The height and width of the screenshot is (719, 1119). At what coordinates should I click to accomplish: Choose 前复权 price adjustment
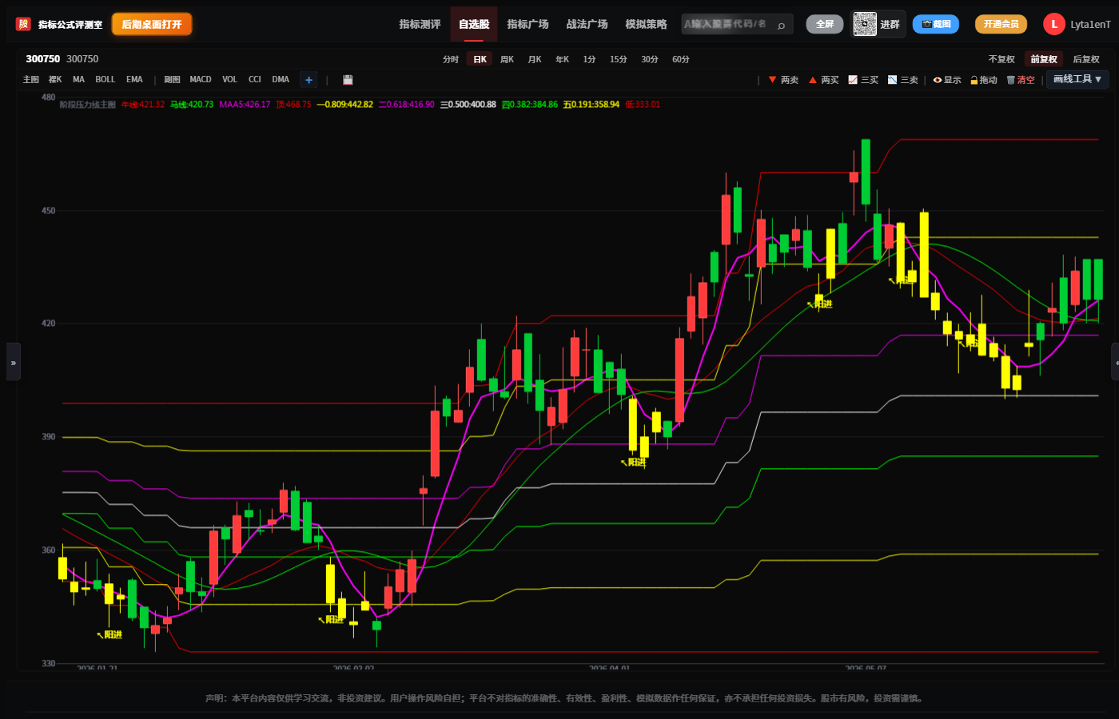pyautogui.click(x=1044, y=59)
